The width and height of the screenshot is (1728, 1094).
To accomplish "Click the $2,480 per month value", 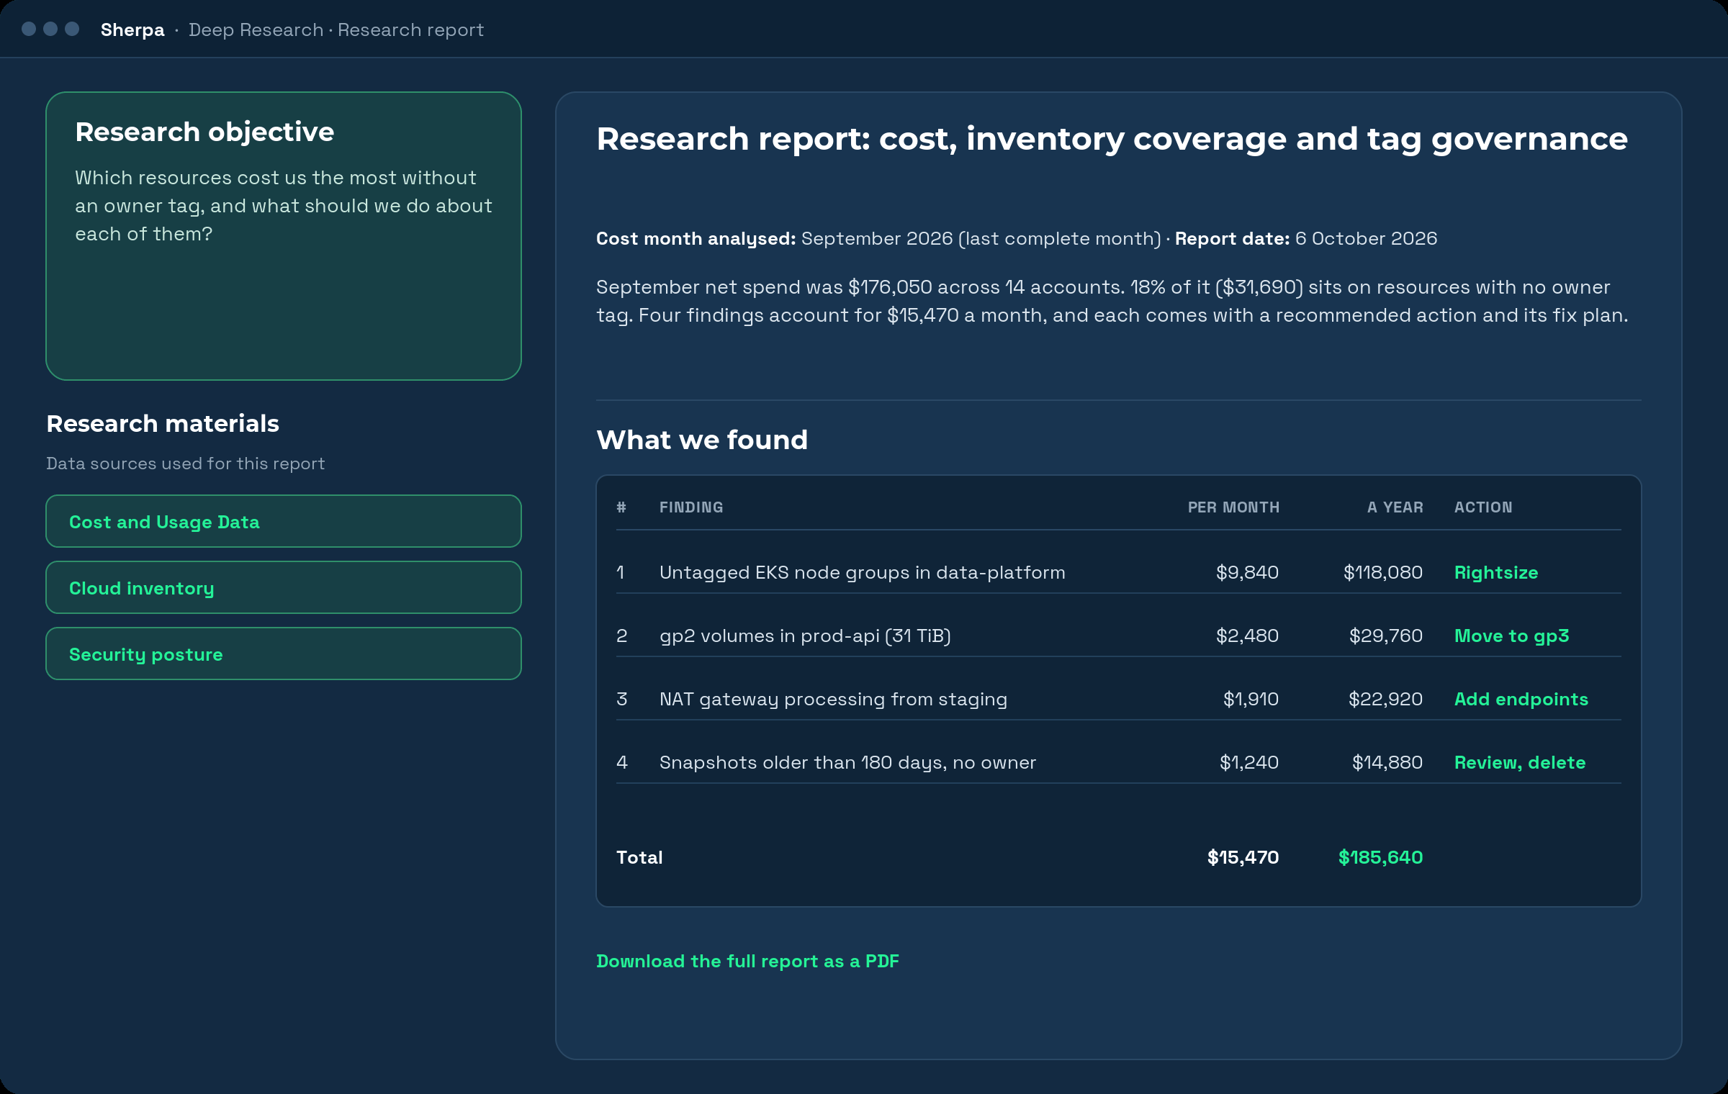I will (x=1247, y=636).
